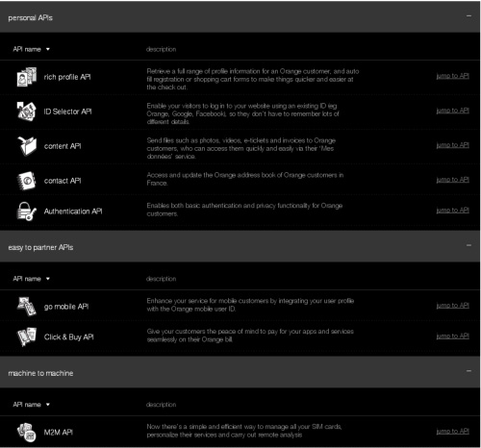Viewport: 481px width, 448px height.
Task: Open jump to API link for M2M API
Action: click(452, 432)
